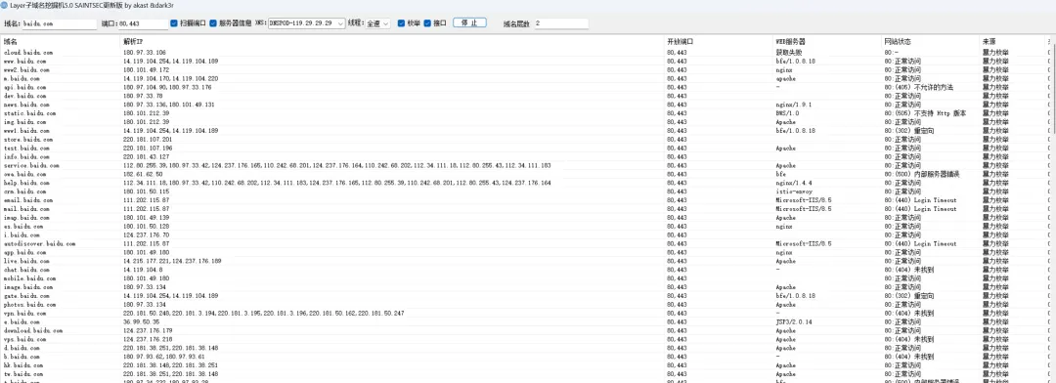Select the www1.baidu.com row
1056x383 pixels.
coord(525,131)
